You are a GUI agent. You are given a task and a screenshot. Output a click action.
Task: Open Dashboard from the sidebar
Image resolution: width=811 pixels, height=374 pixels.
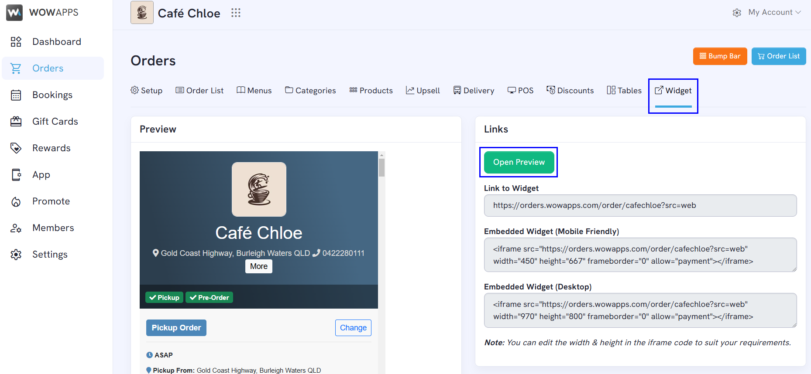(x=57, y=42)
